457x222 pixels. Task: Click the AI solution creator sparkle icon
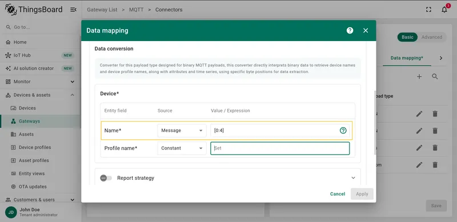(8, 68)
